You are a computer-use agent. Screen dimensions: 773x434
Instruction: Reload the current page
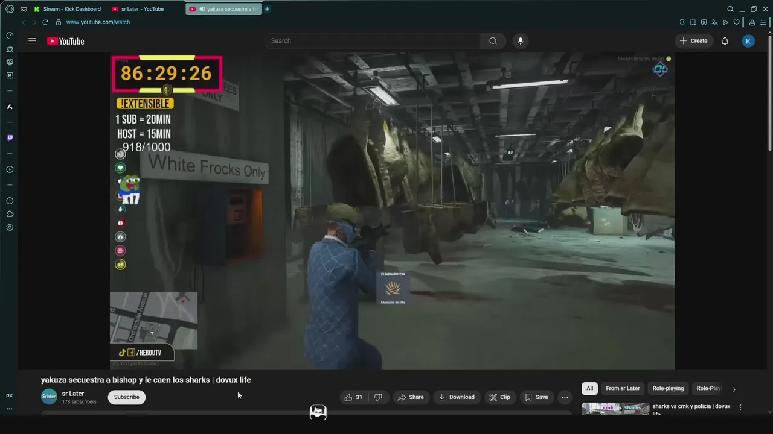pyautogui.click(x=45, y=22)
